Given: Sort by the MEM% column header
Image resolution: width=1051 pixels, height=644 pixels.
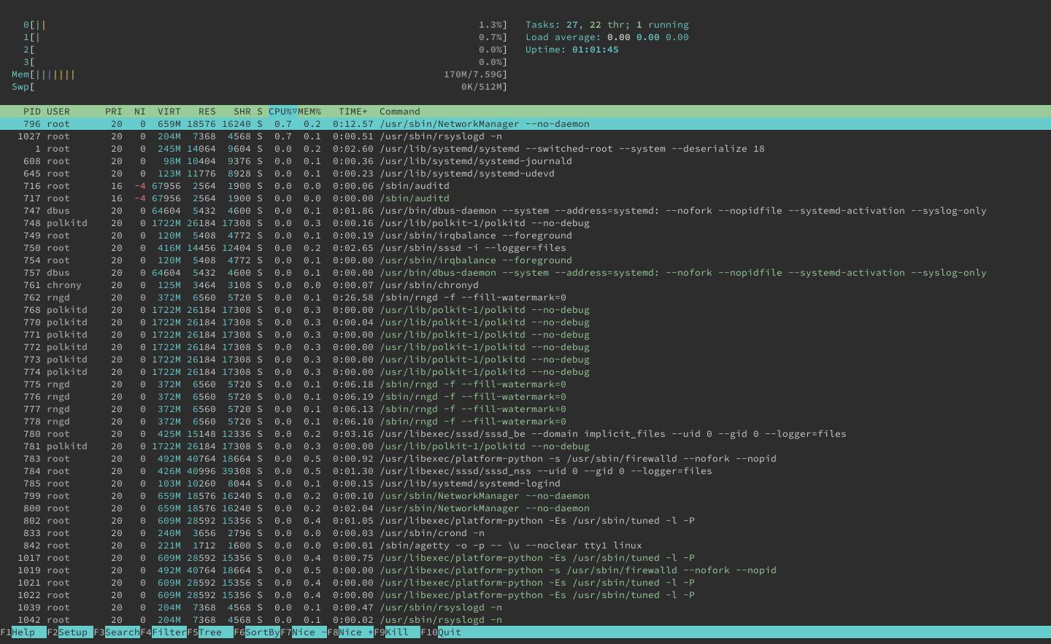Looking at the screenshot, I should click(308, 112).
